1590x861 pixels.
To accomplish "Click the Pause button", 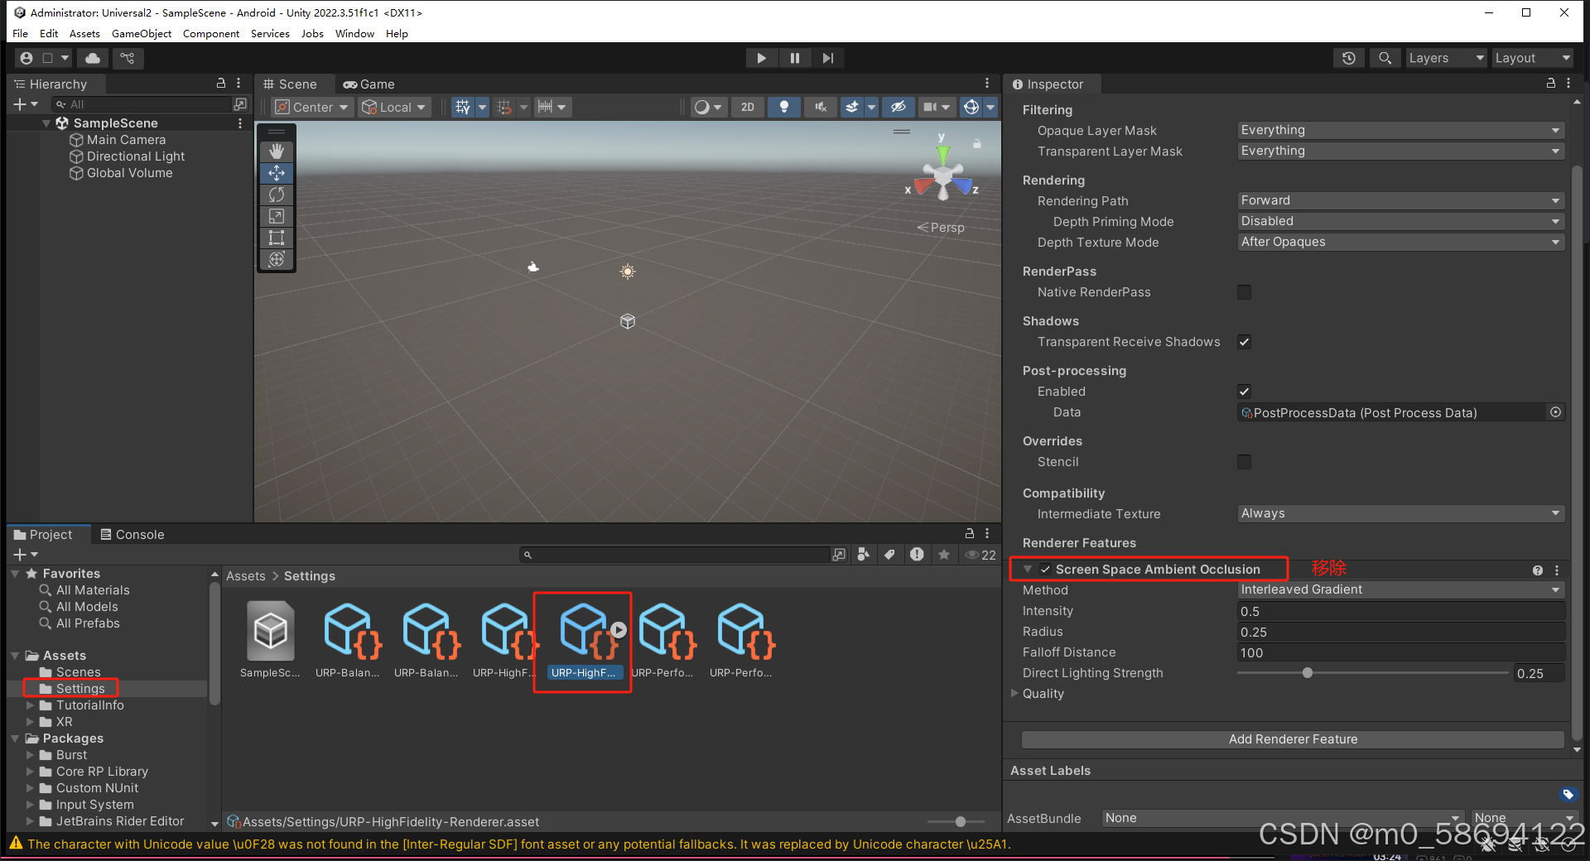I will coord(794,58).
